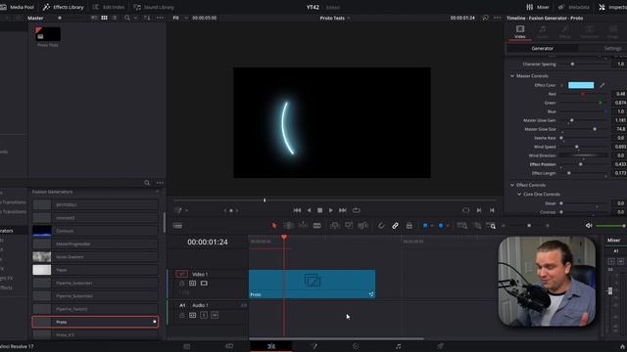Select the Noise Gradient generator

coord(95,256)
